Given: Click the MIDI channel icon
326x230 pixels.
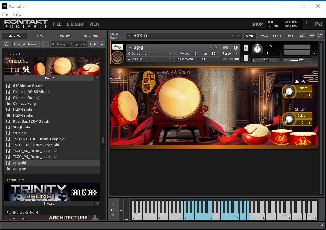Looking at the screenshot, I should tap(129, 59).
